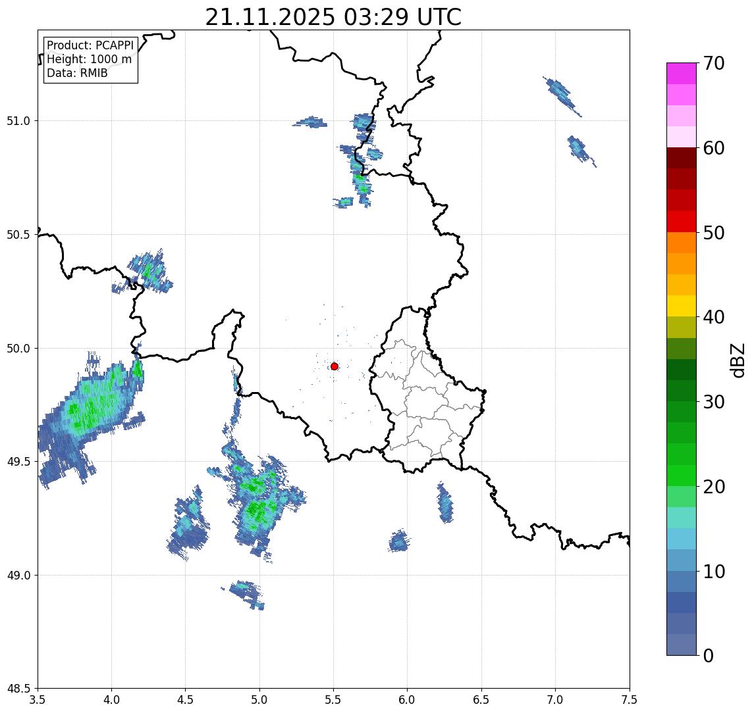The width and height of the screenshot is (754, 713).
Task: Click the 'Product: PCAPPI' legend line
Action: coord(90,45)
